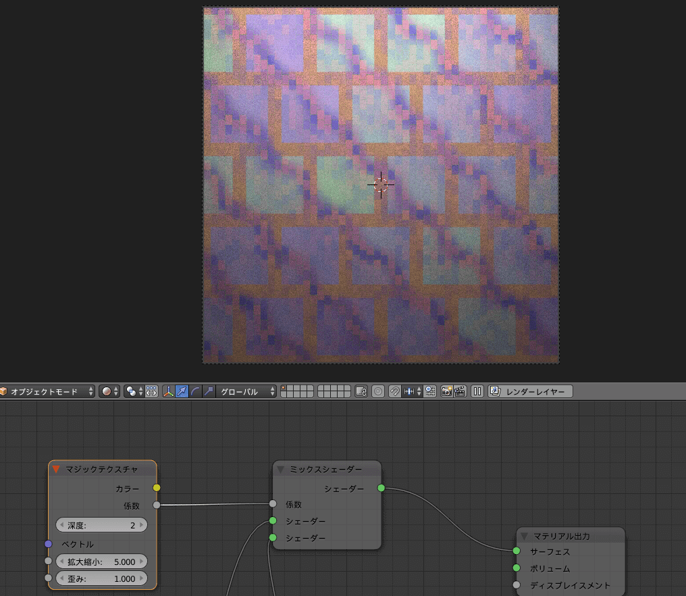Click the ベクトル input socket
This screenshot has height=596, width=686.
point(49,544)
